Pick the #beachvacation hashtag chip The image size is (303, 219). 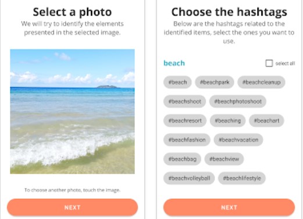(x=238, y=139)
